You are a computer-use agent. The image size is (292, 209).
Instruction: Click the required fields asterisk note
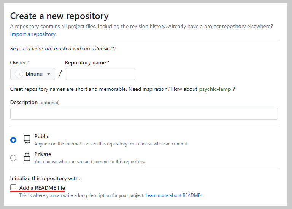coord(63,48)
